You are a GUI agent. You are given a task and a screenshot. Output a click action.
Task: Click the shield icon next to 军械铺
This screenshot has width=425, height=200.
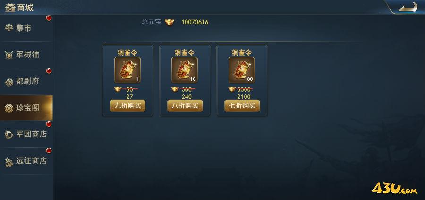(9, 55)
